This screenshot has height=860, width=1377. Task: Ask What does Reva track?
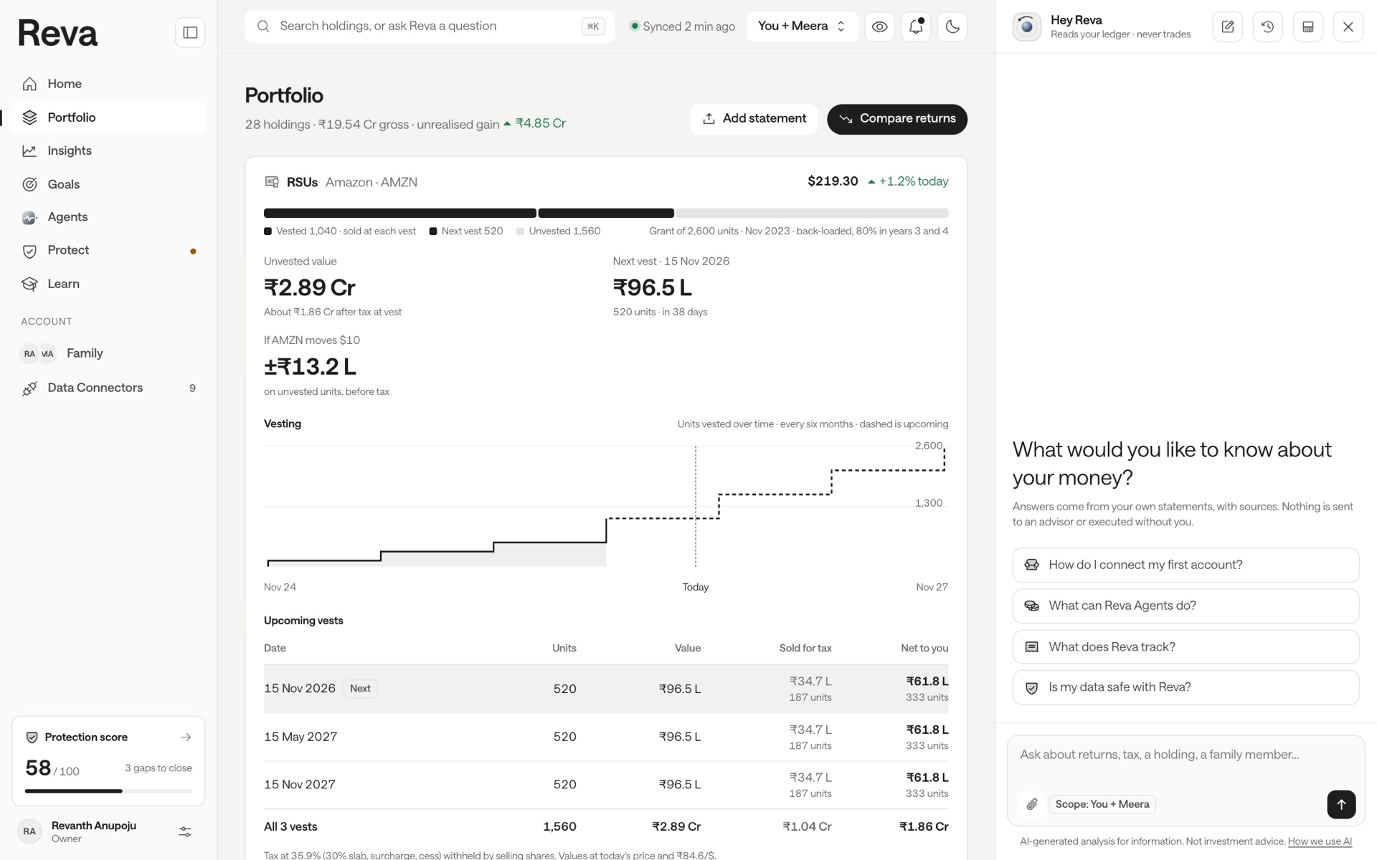click(1186, 647)
